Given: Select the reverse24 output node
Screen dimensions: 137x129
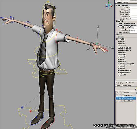Looking at the screenshot, I should [121, 53].
